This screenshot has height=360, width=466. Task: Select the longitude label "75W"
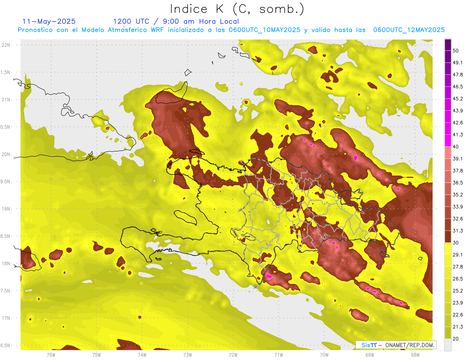coord(96,355)
